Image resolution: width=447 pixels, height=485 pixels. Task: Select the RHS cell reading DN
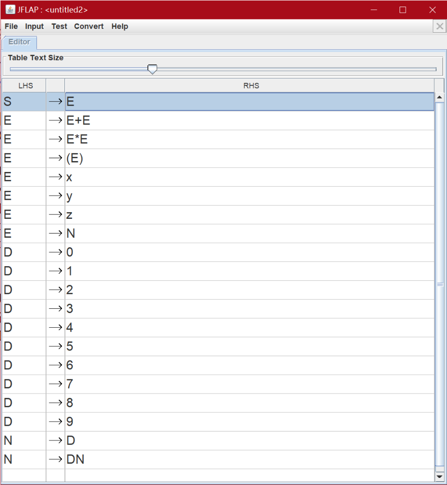pos(249,459)
